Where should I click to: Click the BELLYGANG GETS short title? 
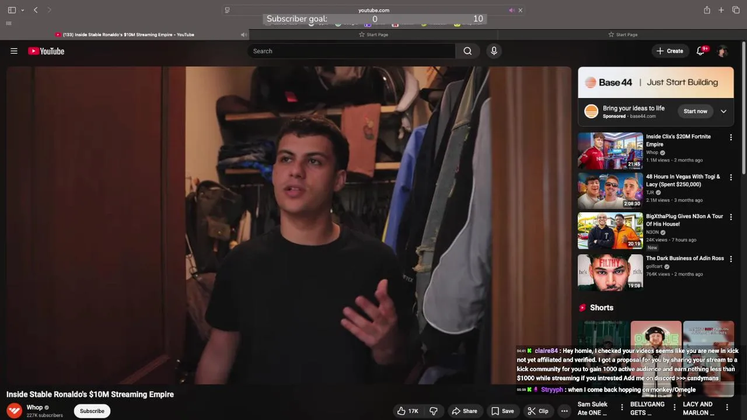[x=647, y=408]
